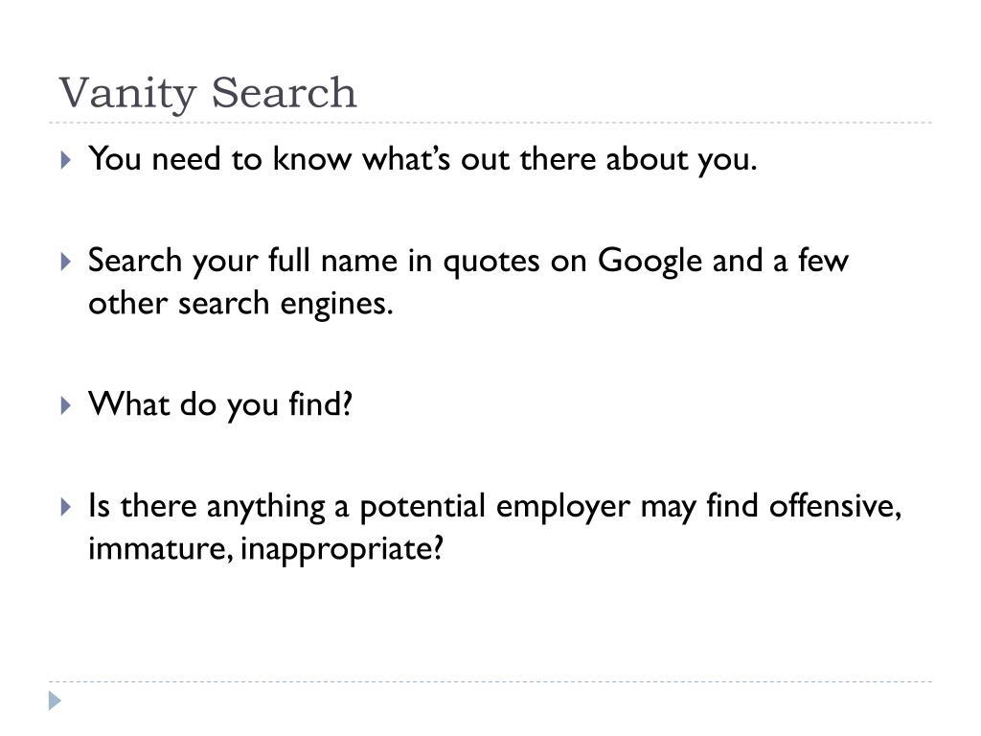Click the text "immature, inappropriate?"
Viewport: 981px width, 736px height.
coord(266,549)
